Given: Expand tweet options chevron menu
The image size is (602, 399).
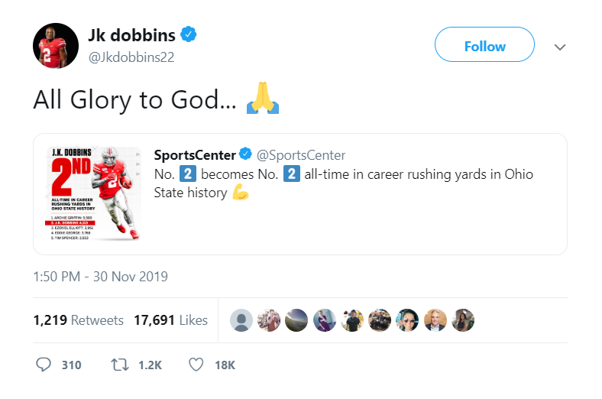Looking at the screenshot, I should click(x=560, y=47).
